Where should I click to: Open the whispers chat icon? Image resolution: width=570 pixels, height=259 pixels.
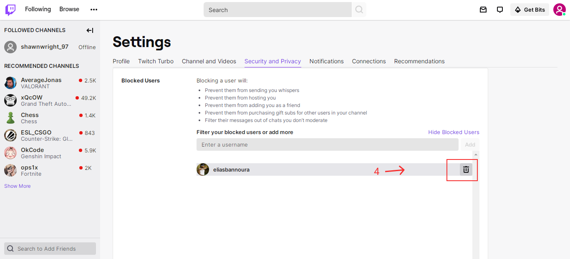(500, 10)
